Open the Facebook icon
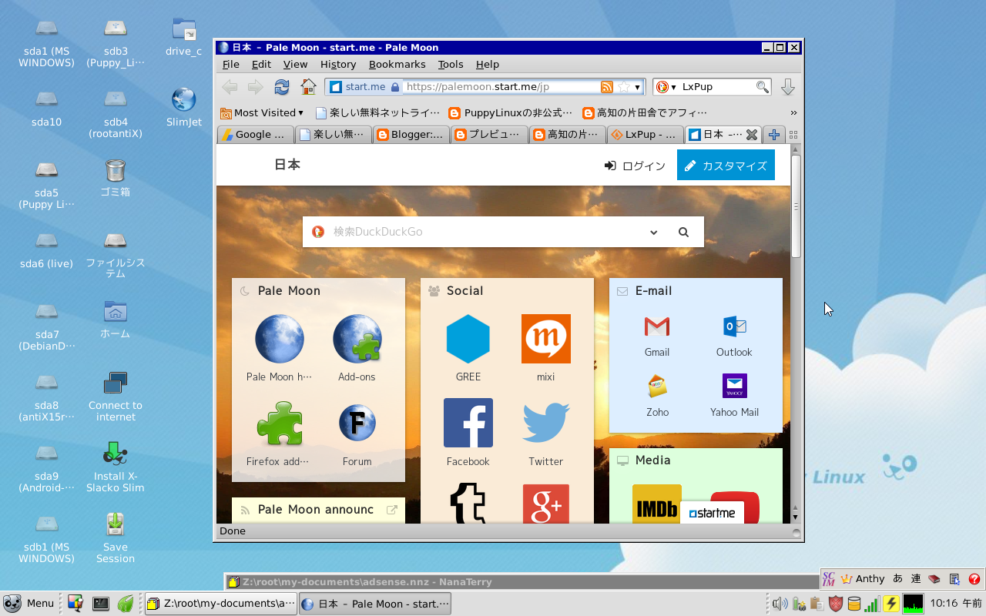This screenshot has width=986, height=616. click(468, 423)
